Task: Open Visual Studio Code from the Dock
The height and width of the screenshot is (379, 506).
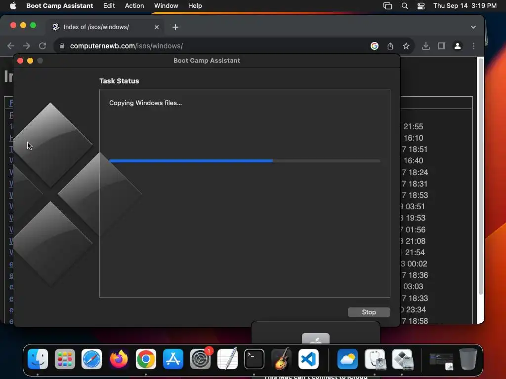Action: point(308,359)
